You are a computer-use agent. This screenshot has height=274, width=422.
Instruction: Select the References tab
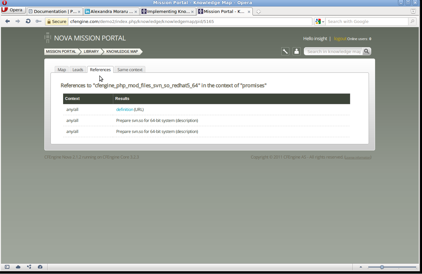[x=100, y=70]
